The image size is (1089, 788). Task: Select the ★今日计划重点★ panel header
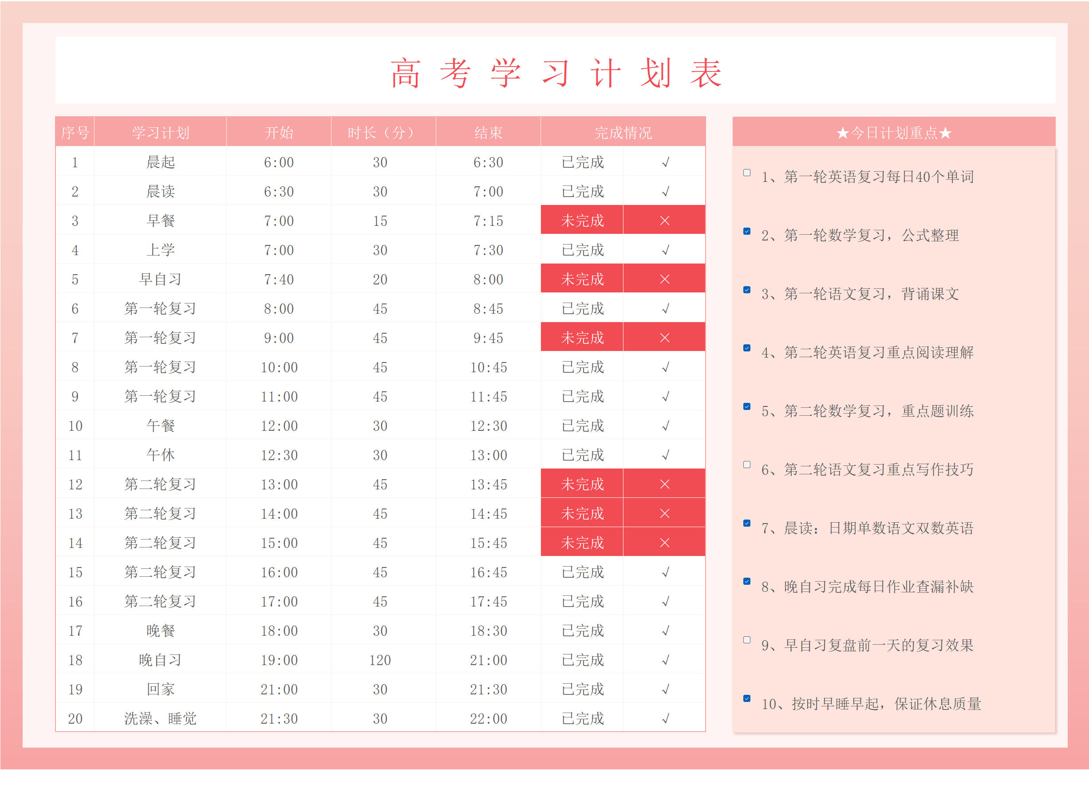click(893, 133)
